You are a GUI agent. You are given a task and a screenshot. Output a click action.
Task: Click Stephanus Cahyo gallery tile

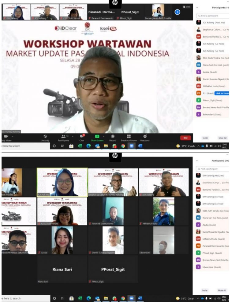click(x=113, y=182)
